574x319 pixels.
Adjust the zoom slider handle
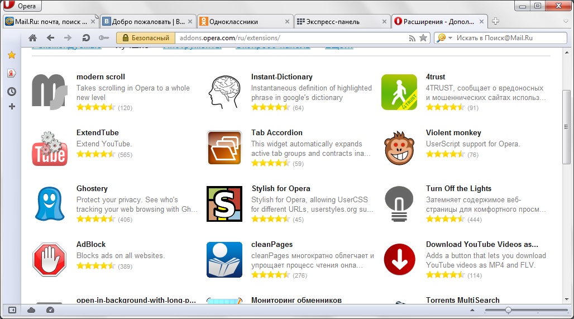pyautogui.click(x=508, y=310)
